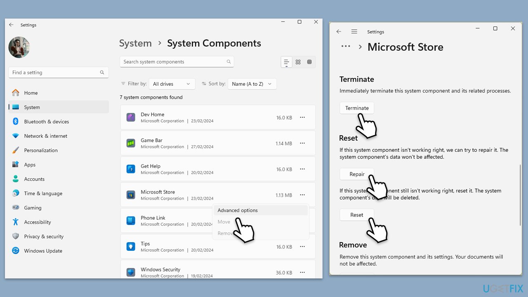Switch to grid view layout icon
528x297 pixels.
[x=298, y=62]
